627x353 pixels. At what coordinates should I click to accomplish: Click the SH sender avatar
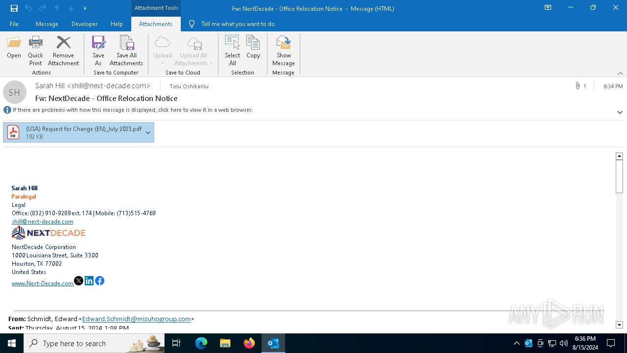pos(15,92)
